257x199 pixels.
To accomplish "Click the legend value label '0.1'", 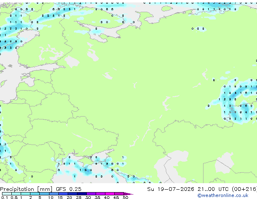I will (4, 197).
